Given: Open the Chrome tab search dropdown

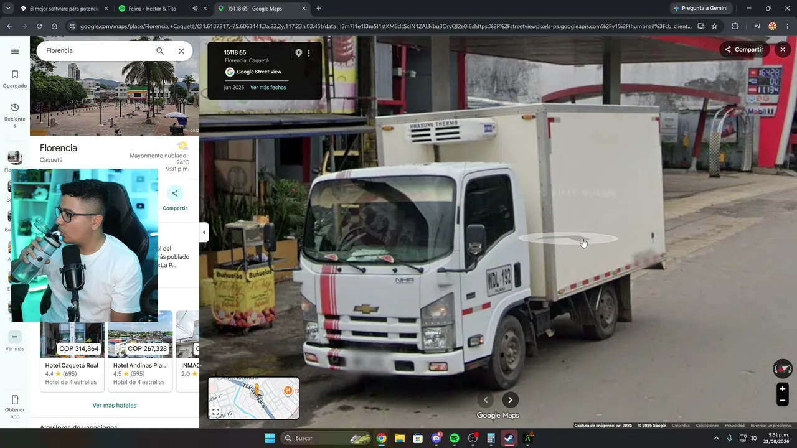Looking at the screenshot, I should pyautogui.click(x=8, y=9).
